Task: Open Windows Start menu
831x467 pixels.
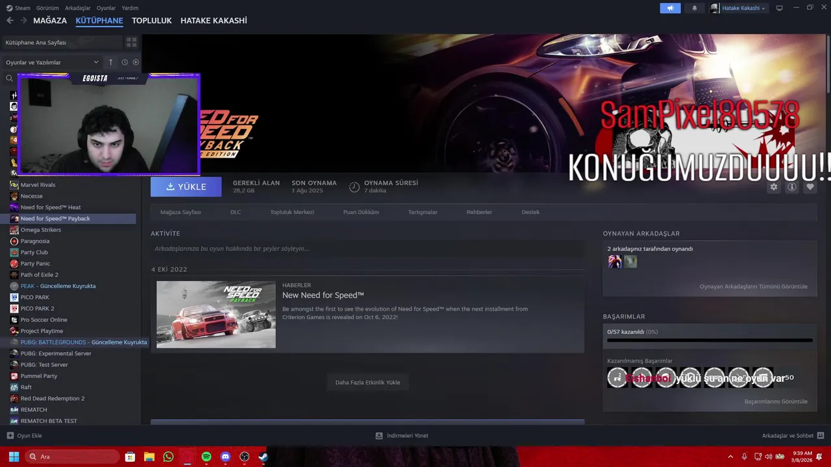Action: tap(14, 457)
